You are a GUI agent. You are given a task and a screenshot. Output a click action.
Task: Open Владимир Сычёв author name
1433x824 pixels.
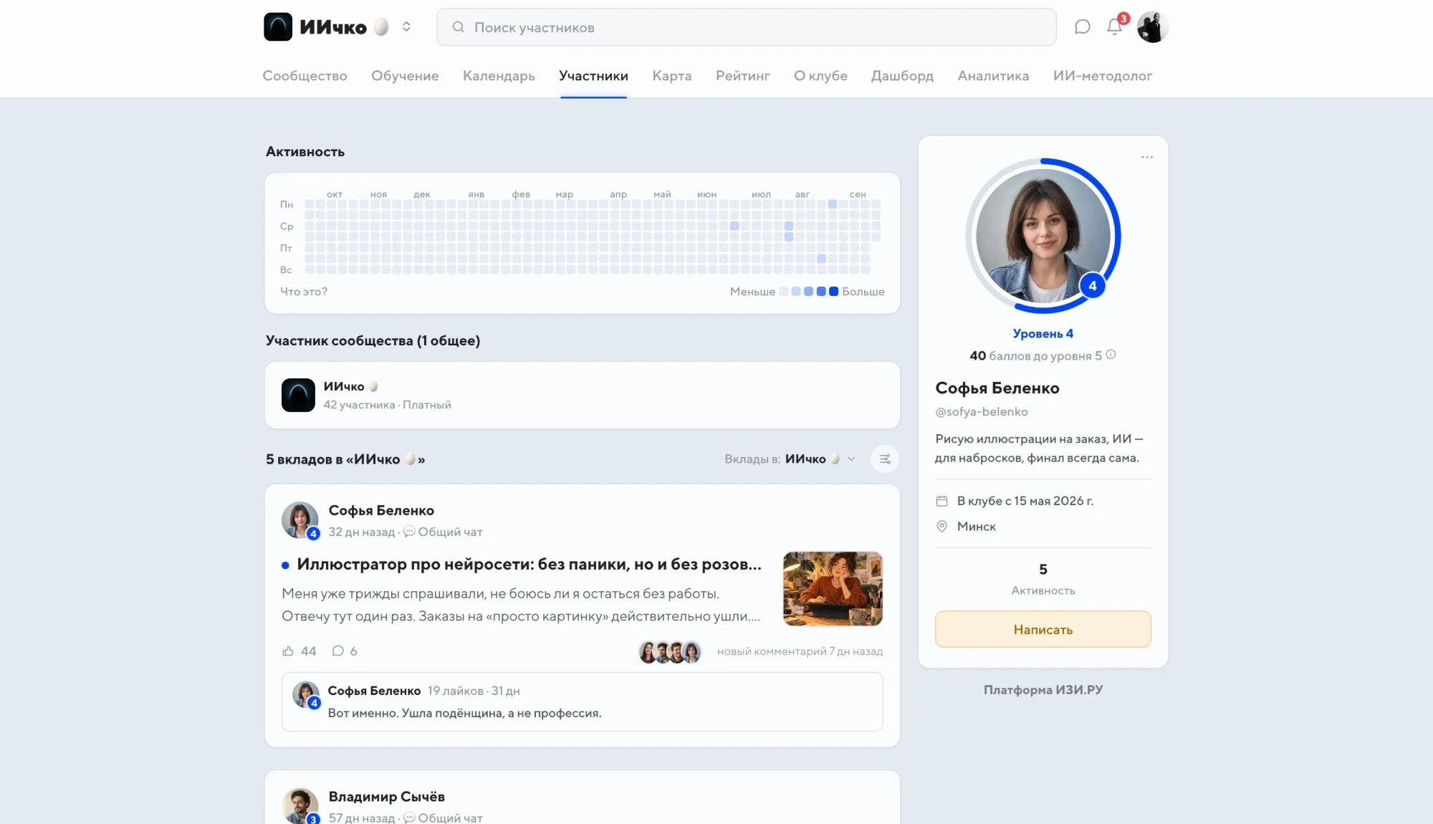[386, 797]
